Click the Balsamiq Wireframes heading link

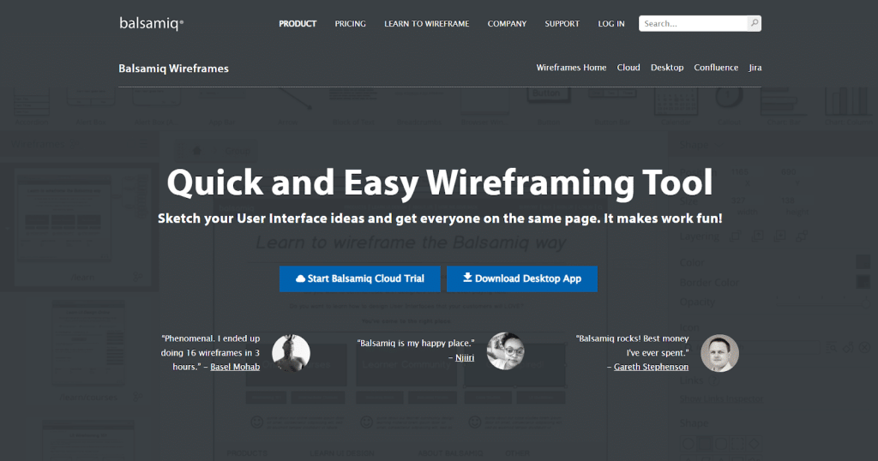[173, 69]
